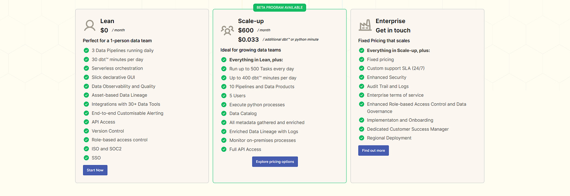Click the checkmark next to Version Control
570x196 pixels.
click(87, 131)
